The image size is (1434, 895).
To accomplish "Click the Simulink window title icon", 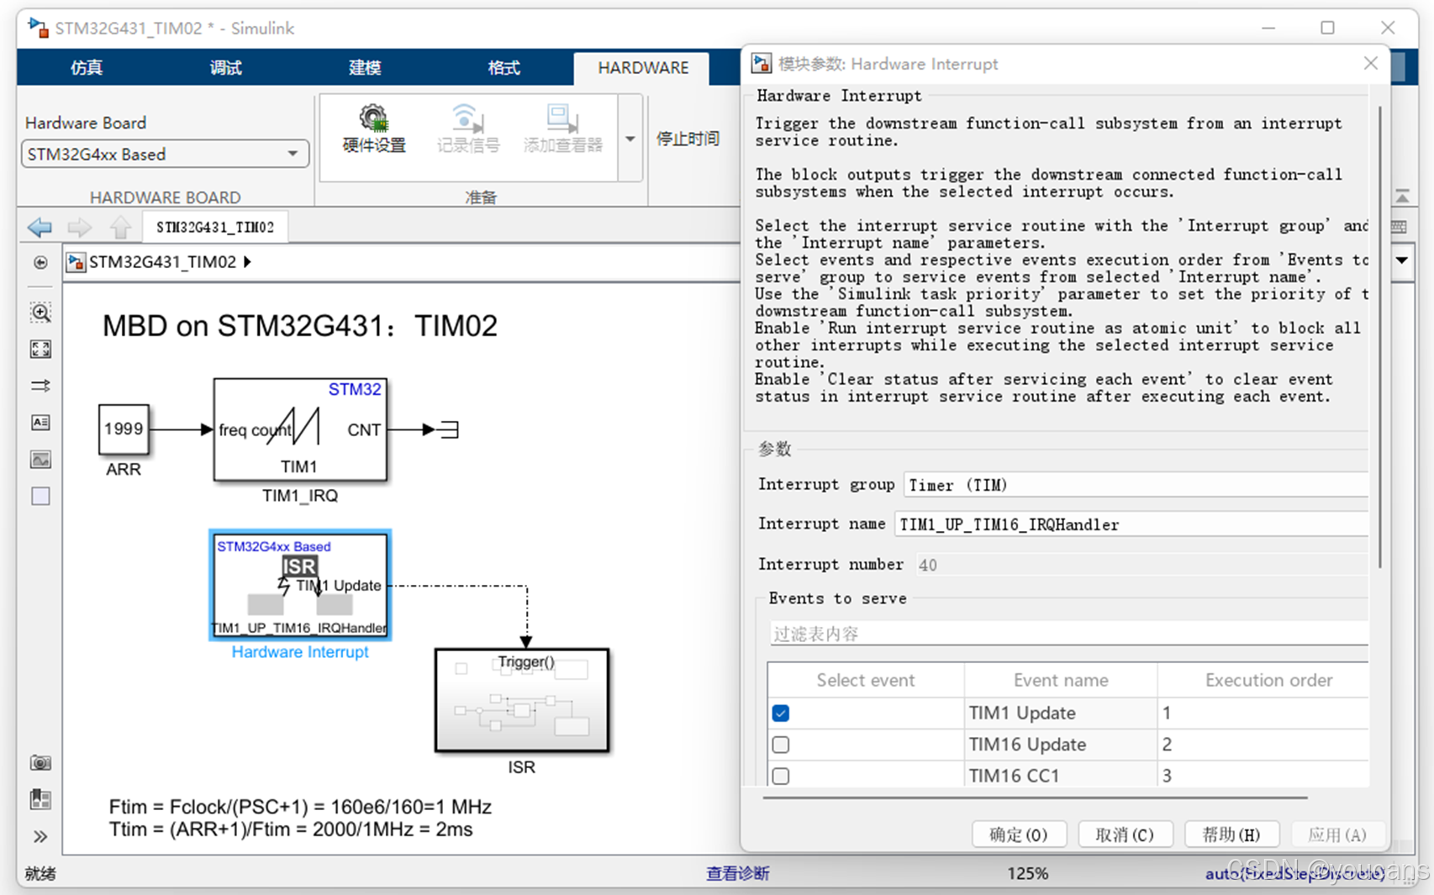I will click(x=38, y=28).
